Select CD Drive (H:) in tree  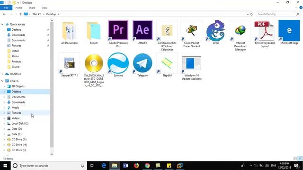(x=19, y=145)
